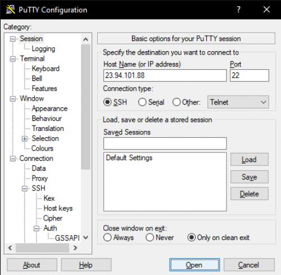Click the Help button
The image size is (281, 275).
(86, 265)
